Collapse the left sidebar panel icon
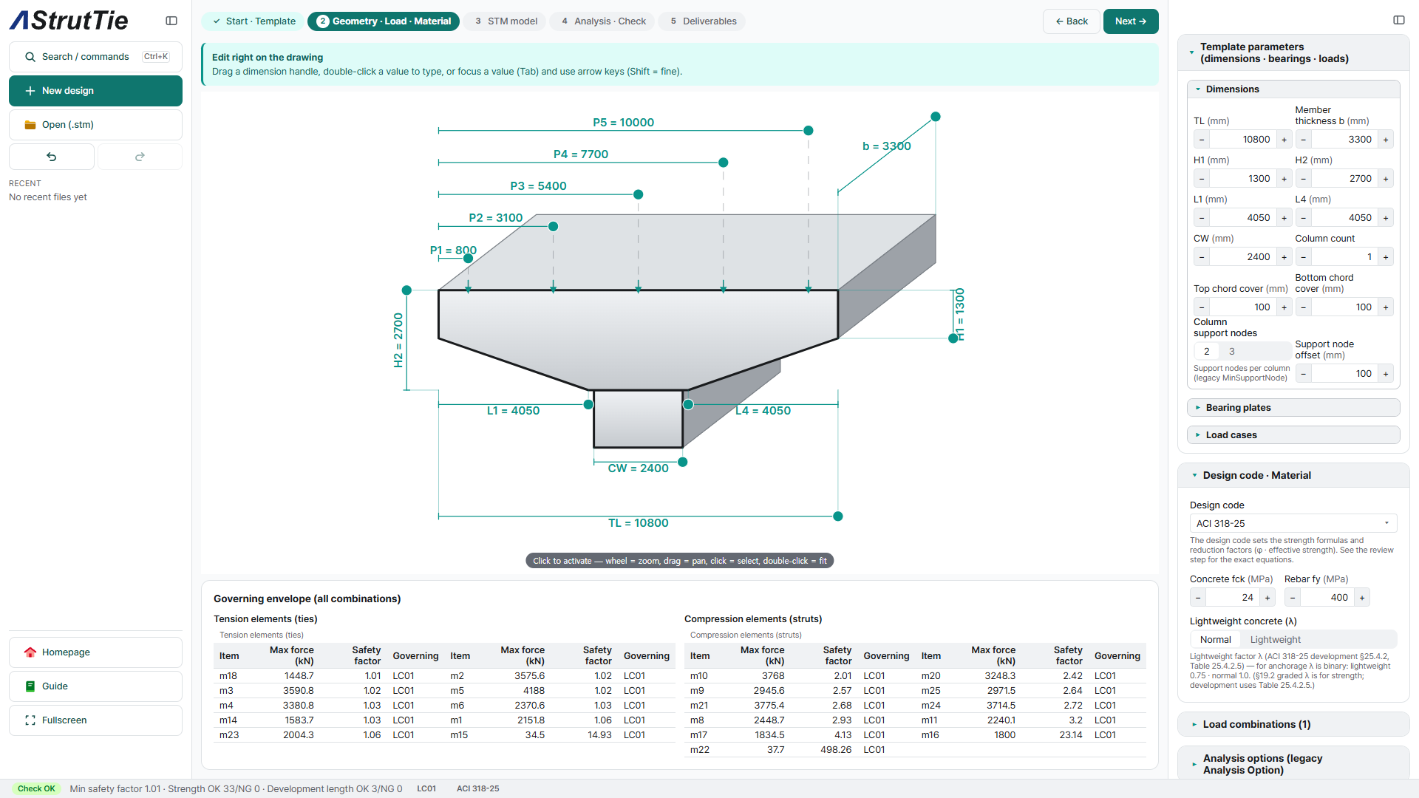 point(171,21)
